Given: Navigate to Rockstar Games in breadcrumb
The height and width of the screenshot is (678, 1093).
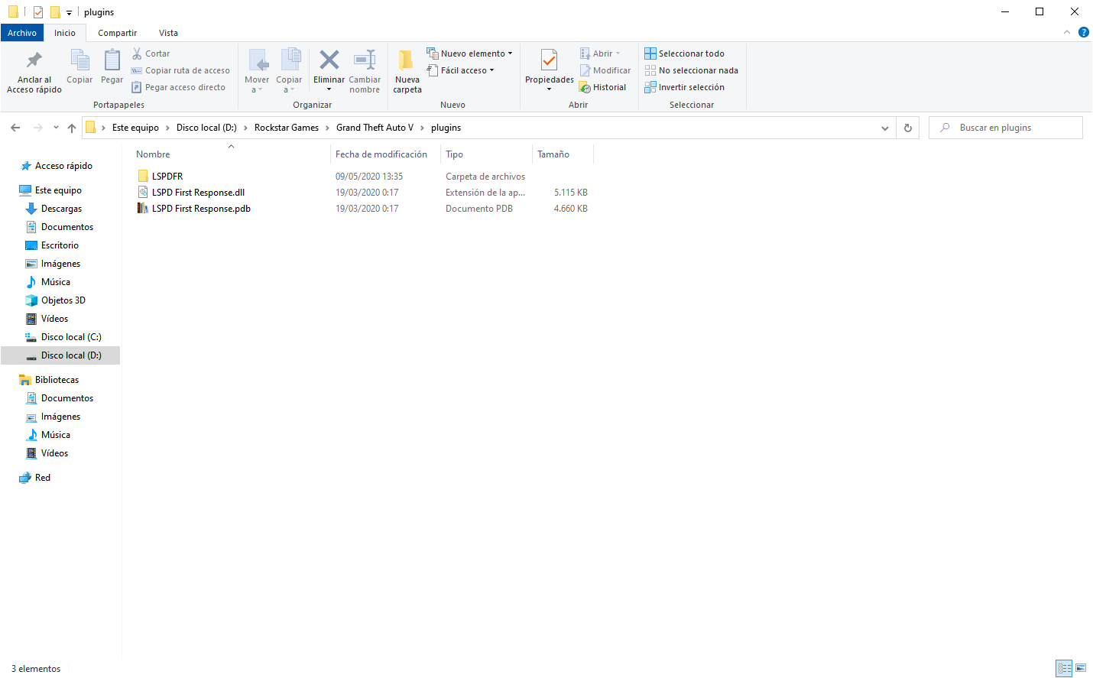Looking at the screenshot, I should [287, 128].
